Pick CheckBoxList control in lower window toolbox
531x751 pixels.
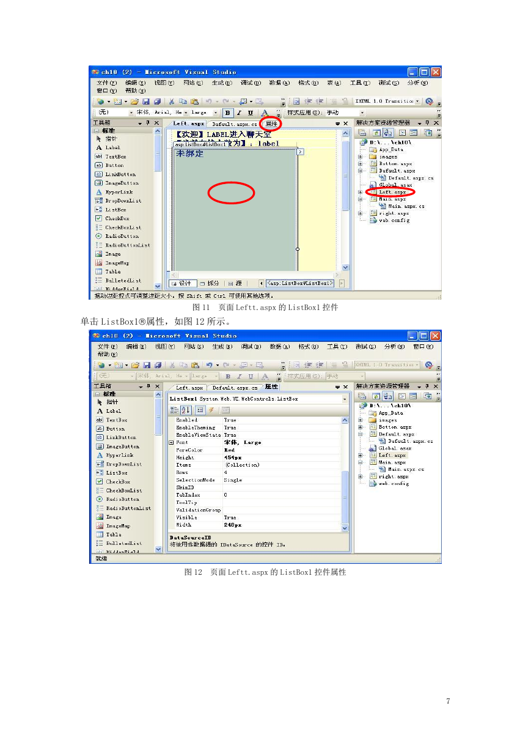119,490
